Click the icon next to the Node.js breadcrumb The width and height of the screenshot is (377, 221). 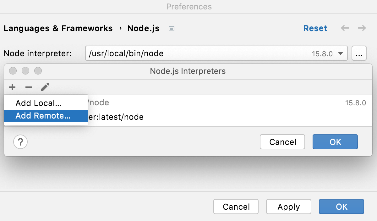171,28
